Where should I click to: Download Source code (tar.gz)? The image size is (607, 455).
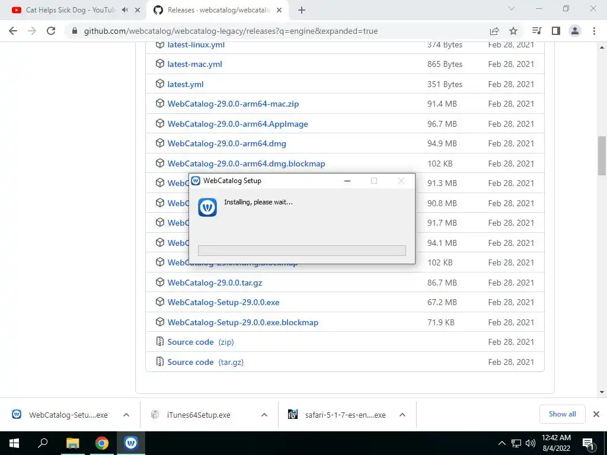206,362
